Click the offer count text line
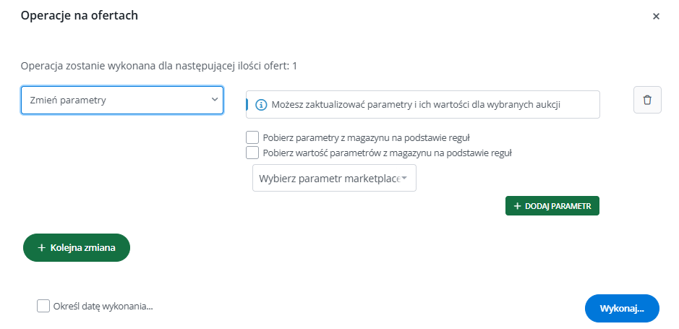 [159, 66]
